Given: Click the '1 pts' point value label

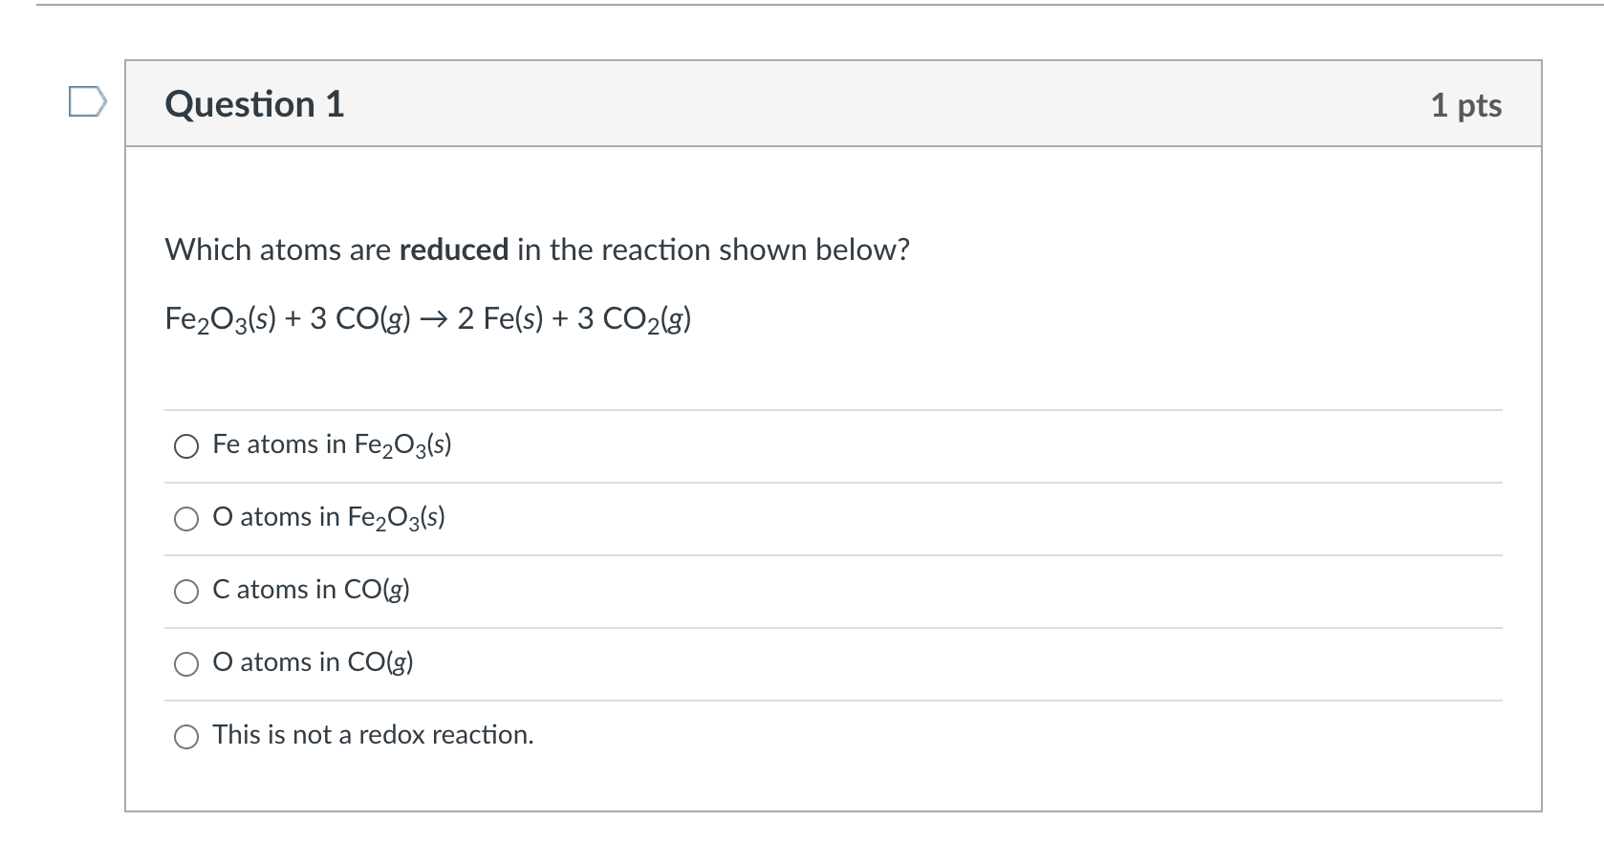Looking at the screenshot, I should click(x=1465, y=105).
